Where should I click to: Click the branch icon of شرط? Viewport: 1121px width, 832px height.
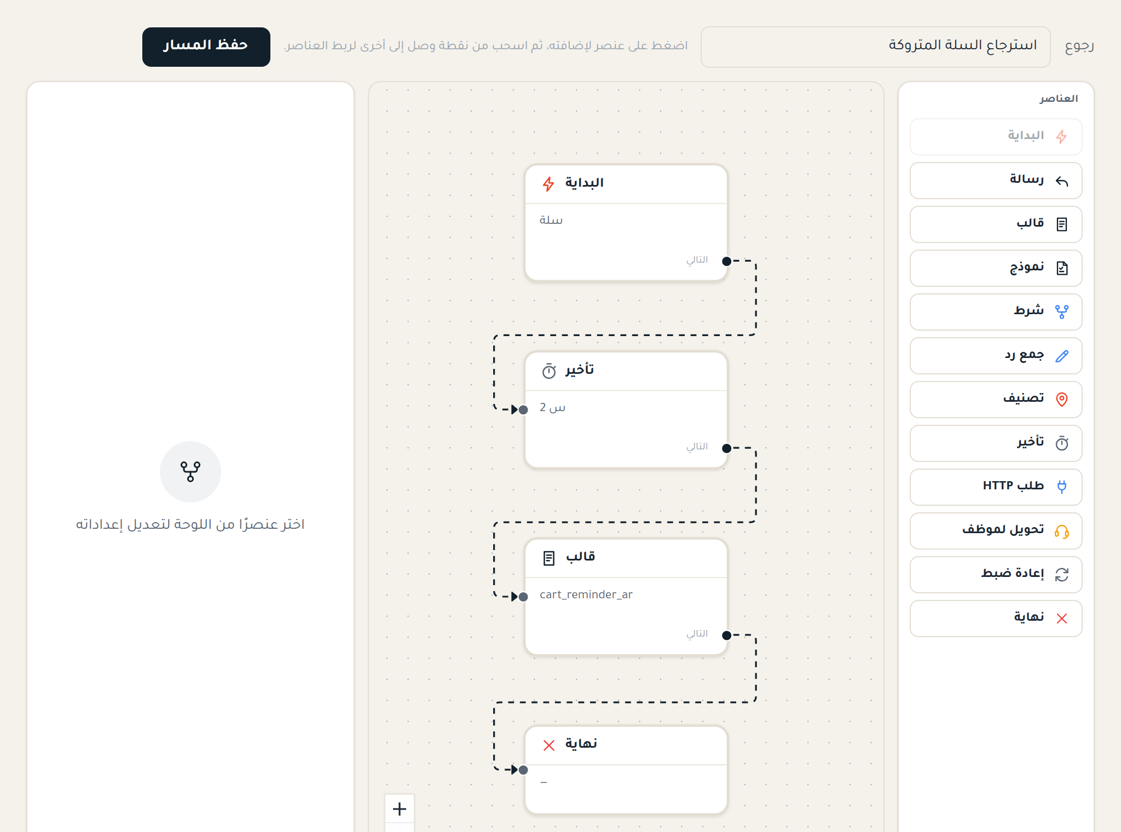point(1062,312)
